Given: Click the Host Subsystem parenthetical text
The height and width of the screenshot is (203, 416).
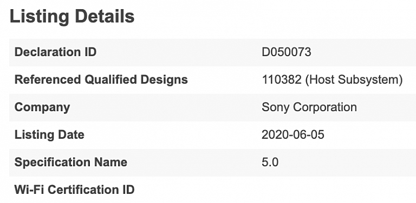Looking at the screenshot, I should pos(354,80).
